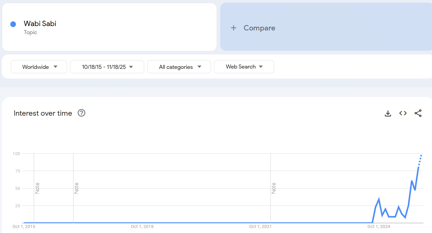Open the Note marker near Oct 1, 2021
This screenshot has width=432, height=233.
coord(274,188)
